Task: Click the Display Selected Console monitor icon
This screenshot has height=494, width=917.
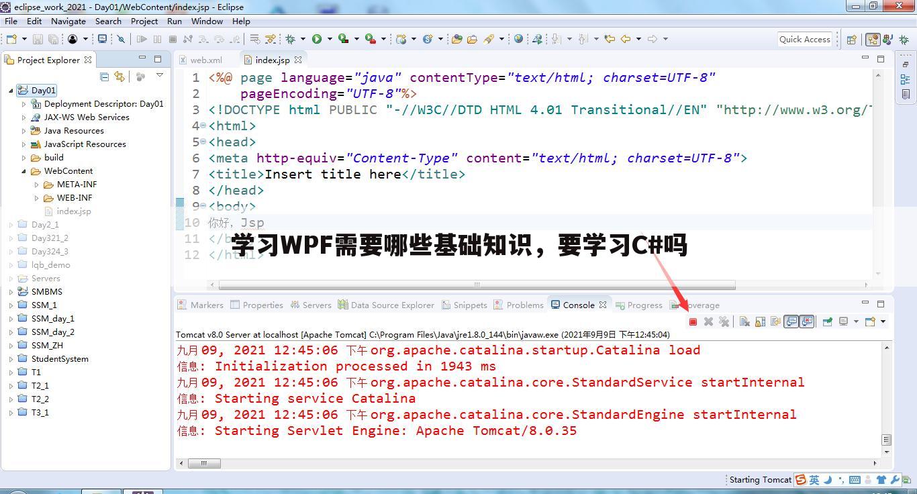Action: (844, 322)
